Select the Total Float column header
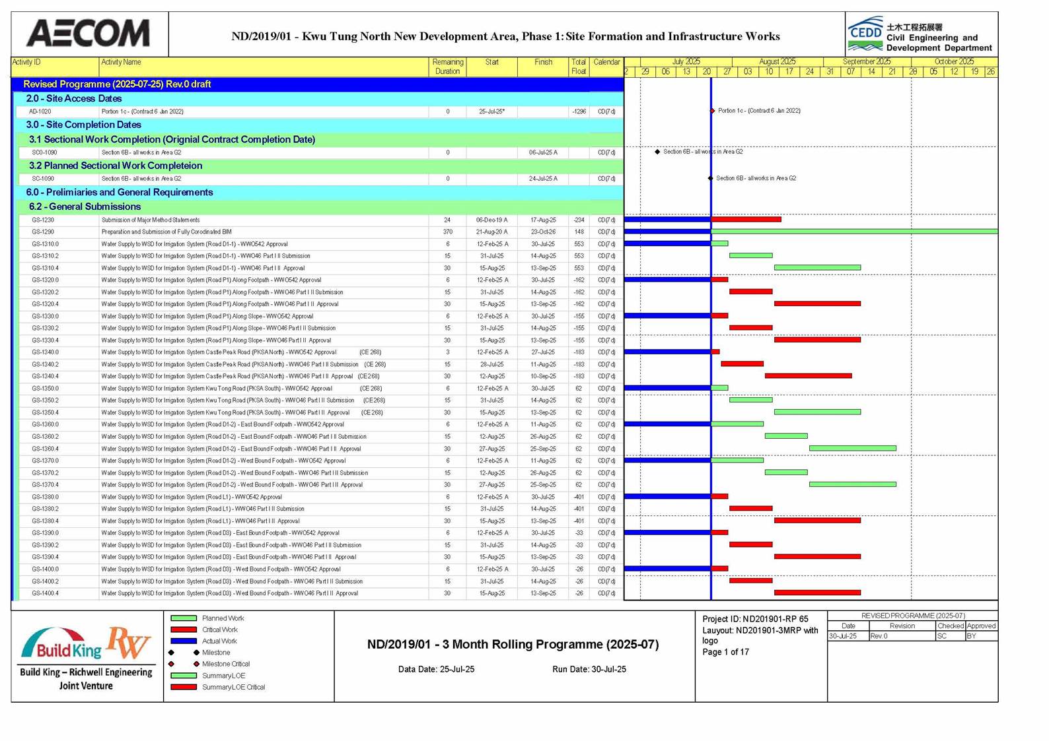Image resolution: width=1049 pixels, height=741 pixels. 579,67
